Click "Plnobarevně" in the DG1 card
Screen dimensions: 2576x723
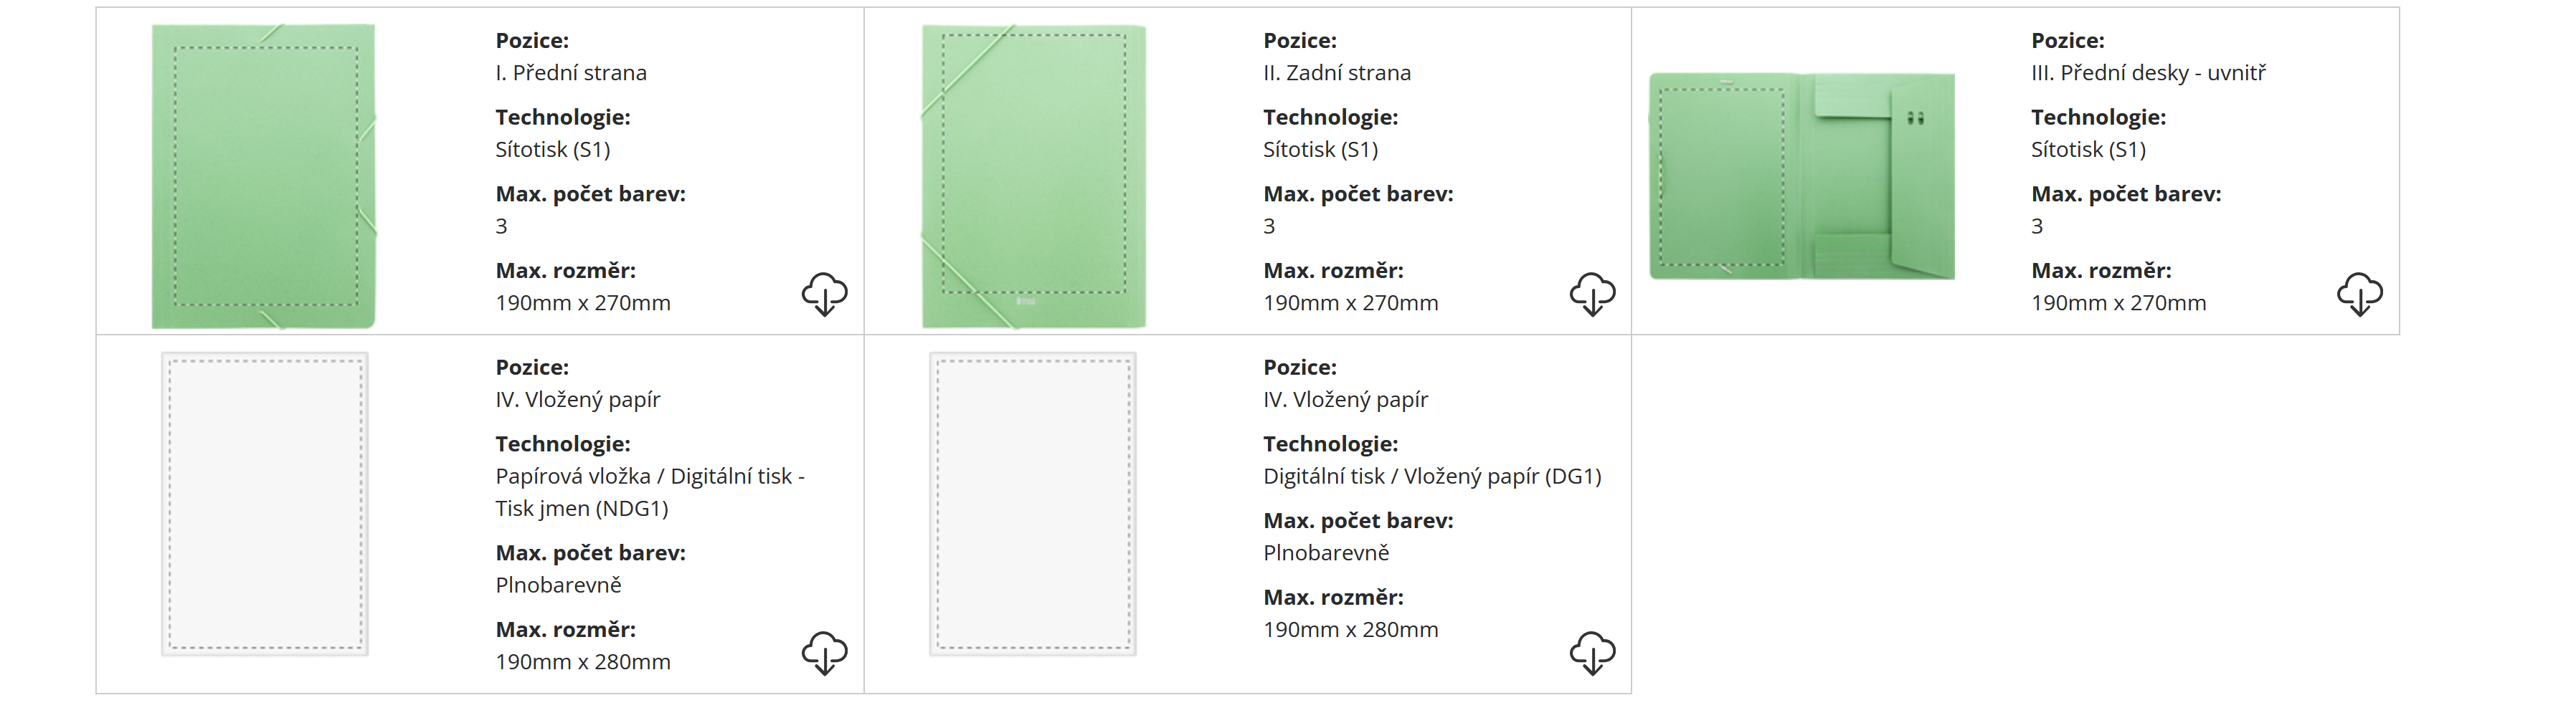1326,553
